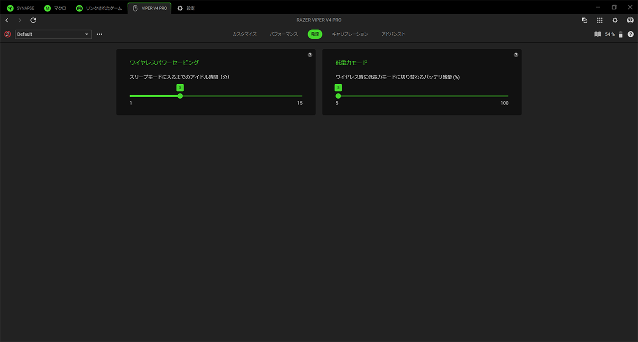Open help for ワイヤレスパワーセービング panel
The width and height of the screenshot is (638, 342).
[x=310, y=55]
